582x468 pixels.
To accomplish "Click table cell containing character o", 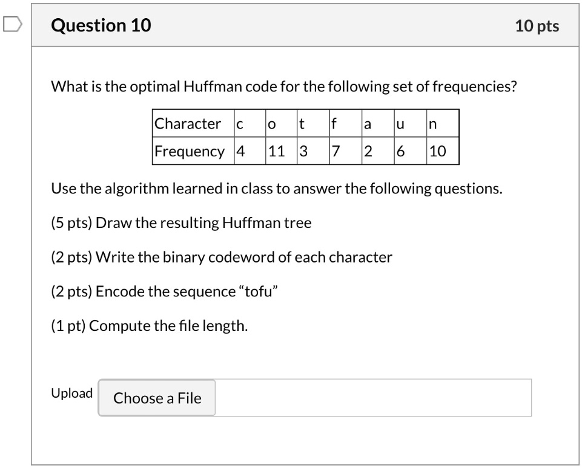I will pos(282,123).
